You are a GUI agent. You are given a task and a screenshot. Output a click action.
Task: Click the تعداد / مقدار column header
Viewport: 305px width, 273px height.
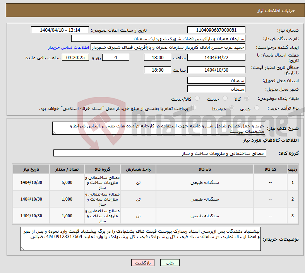(67, 169)
